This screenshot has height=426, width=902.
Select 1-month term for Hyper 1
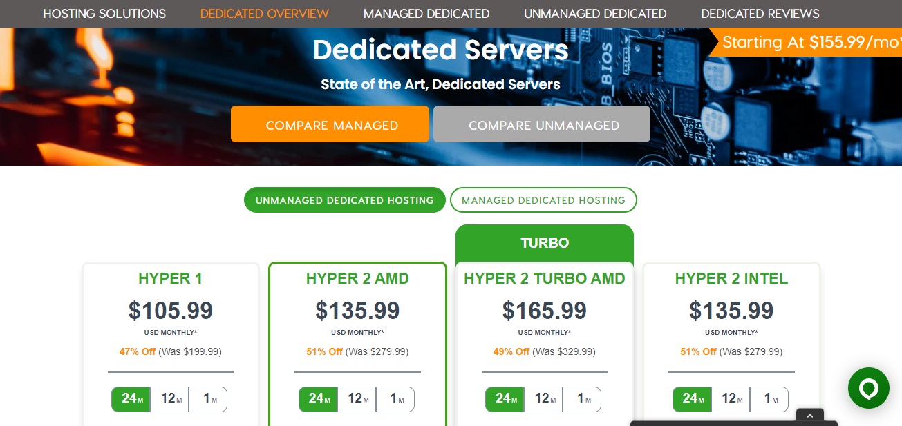click(207, 399)
